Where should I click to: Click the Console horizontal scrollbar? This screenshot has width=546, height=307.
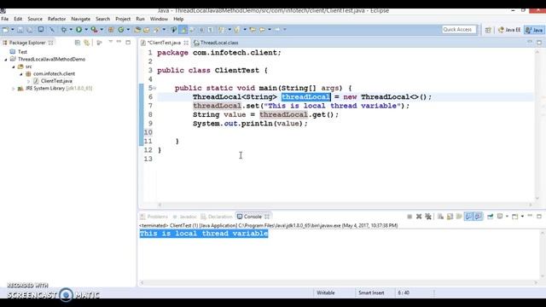tap(339, 282)
